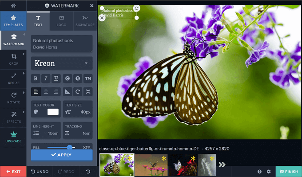Viewport: 302px width, 177px height.
Task: Open the Effects tool
Action: click(13, 118)
